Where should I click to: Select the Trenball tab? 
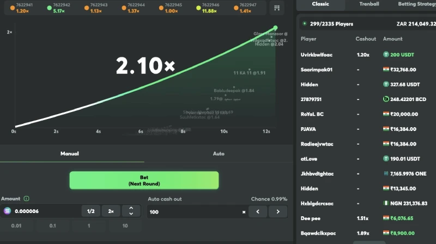coord(369,4)
